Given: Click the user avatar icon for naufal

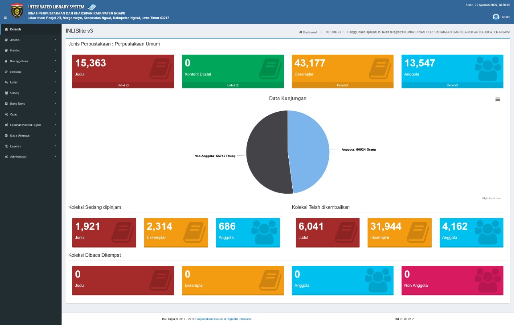Looking at the screenshot, I should pos(496,17).
